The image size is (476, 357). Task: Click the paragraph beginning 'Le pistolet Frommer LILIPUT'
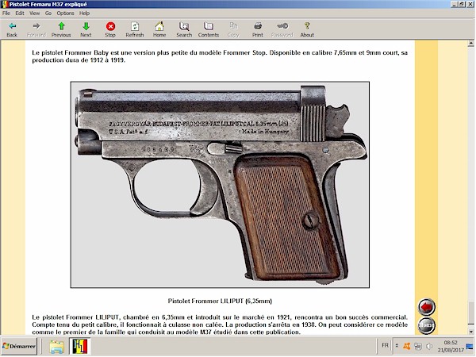coord(220,324)
